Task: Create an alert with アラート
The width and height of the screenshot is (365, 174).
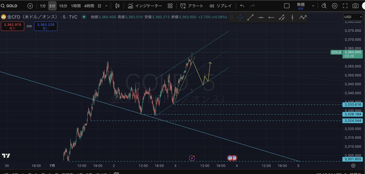Action: click(192, 6)
